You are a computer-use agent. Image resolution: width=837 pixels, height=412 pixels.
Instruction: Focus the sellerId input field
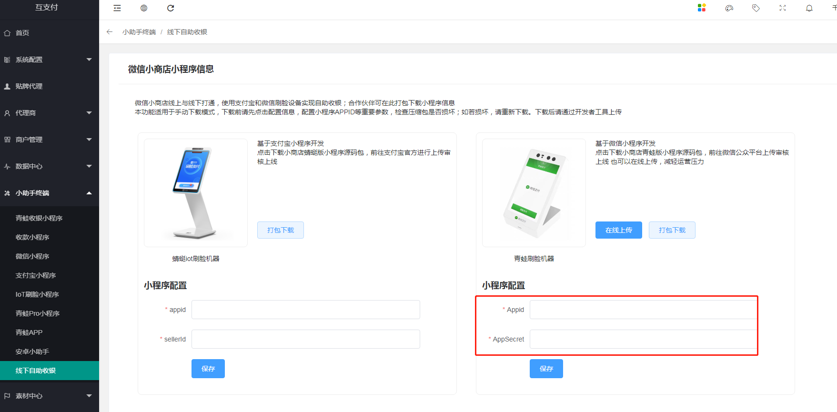pyautogui.click(x=306, y=339)
